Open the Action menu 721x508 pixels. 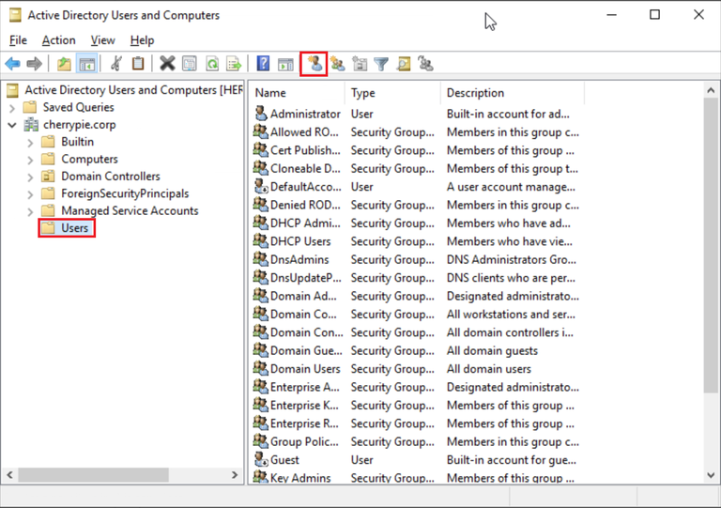coord(58,40)
